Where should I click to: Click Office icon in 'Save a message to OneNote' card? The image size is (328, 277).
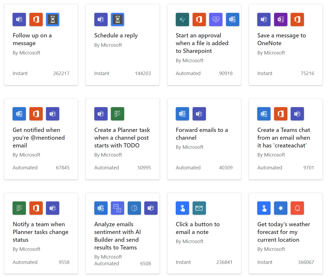click(297, 19)
